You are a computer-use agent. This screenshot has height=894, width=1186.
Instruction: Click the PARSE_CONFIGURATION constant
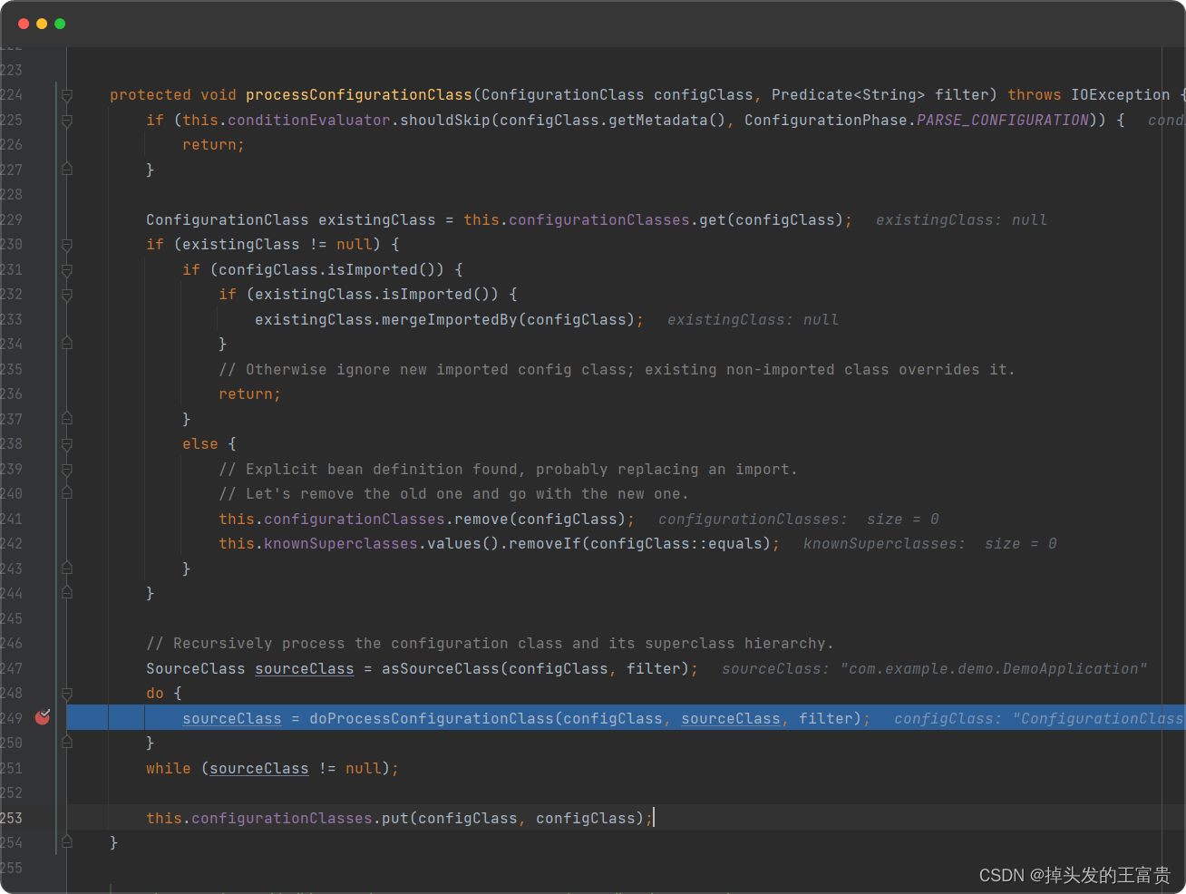(x=1003, y=121)
